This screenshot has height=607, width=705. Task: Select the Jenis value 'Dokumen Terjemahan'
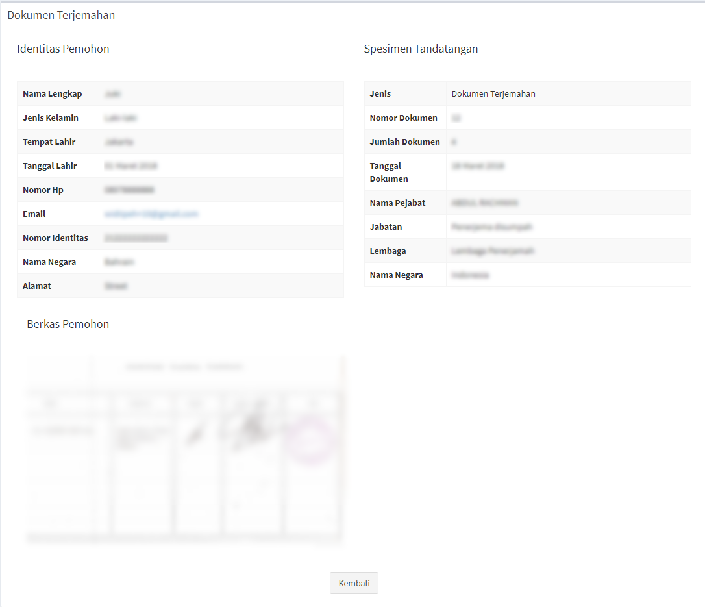click(x=493, y=93)
